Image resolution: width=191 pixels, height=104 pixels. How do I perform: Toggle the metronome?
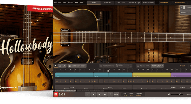(x=111, y=94)
